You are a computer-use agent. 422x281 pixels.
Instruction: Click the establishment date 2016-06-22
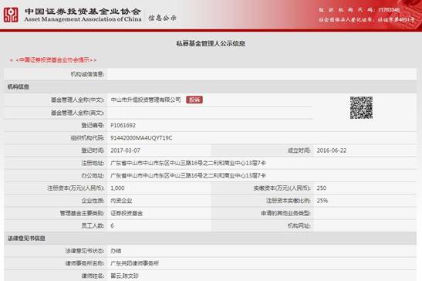point(331,151)
